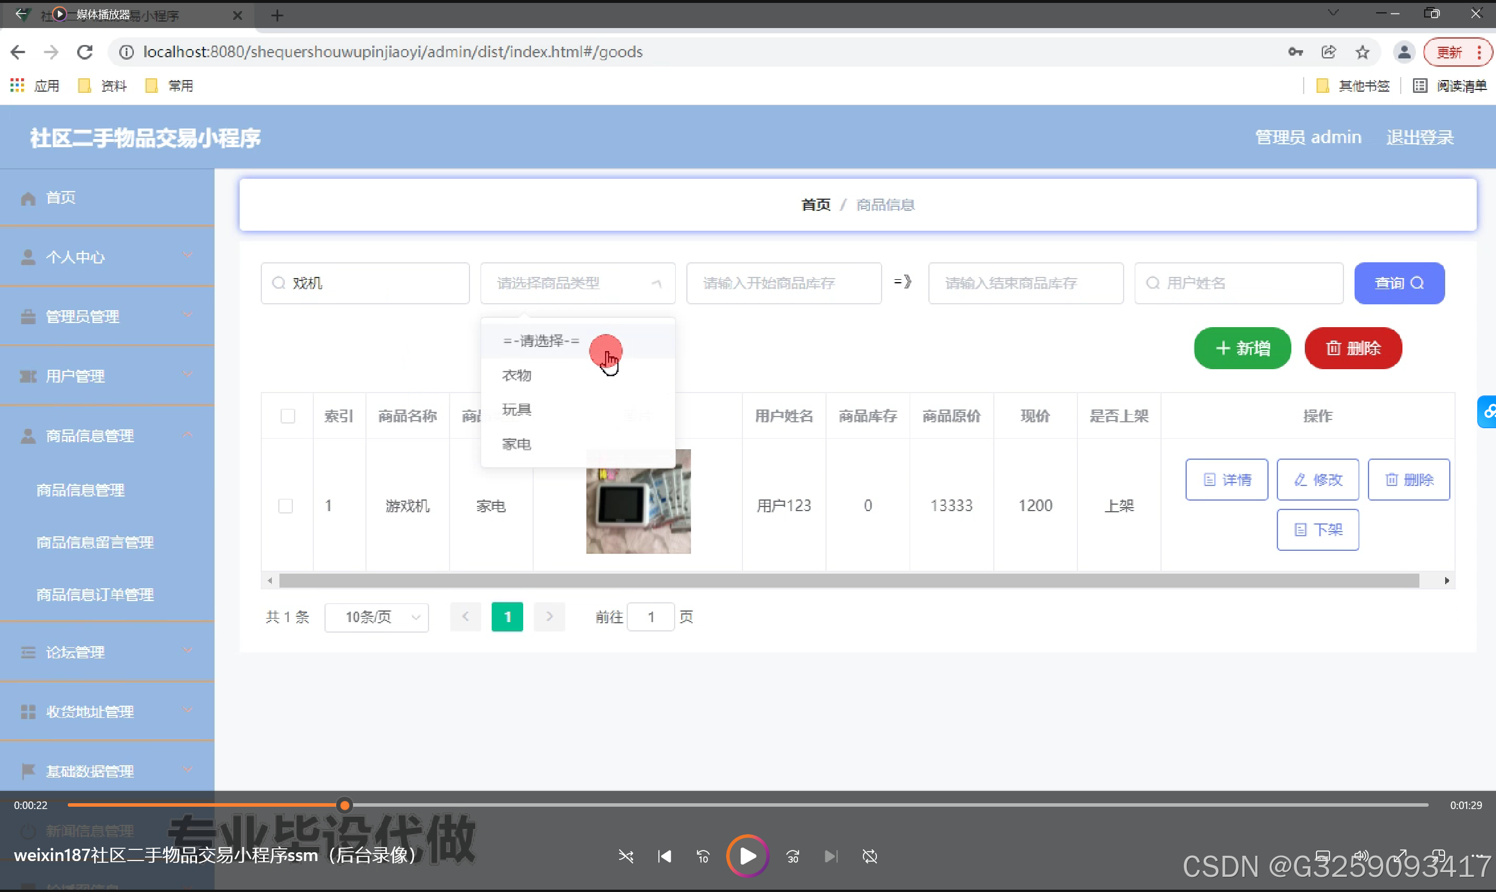Click the 退出登录 logout link
1496x892 pixels.
pos(1419,138)
